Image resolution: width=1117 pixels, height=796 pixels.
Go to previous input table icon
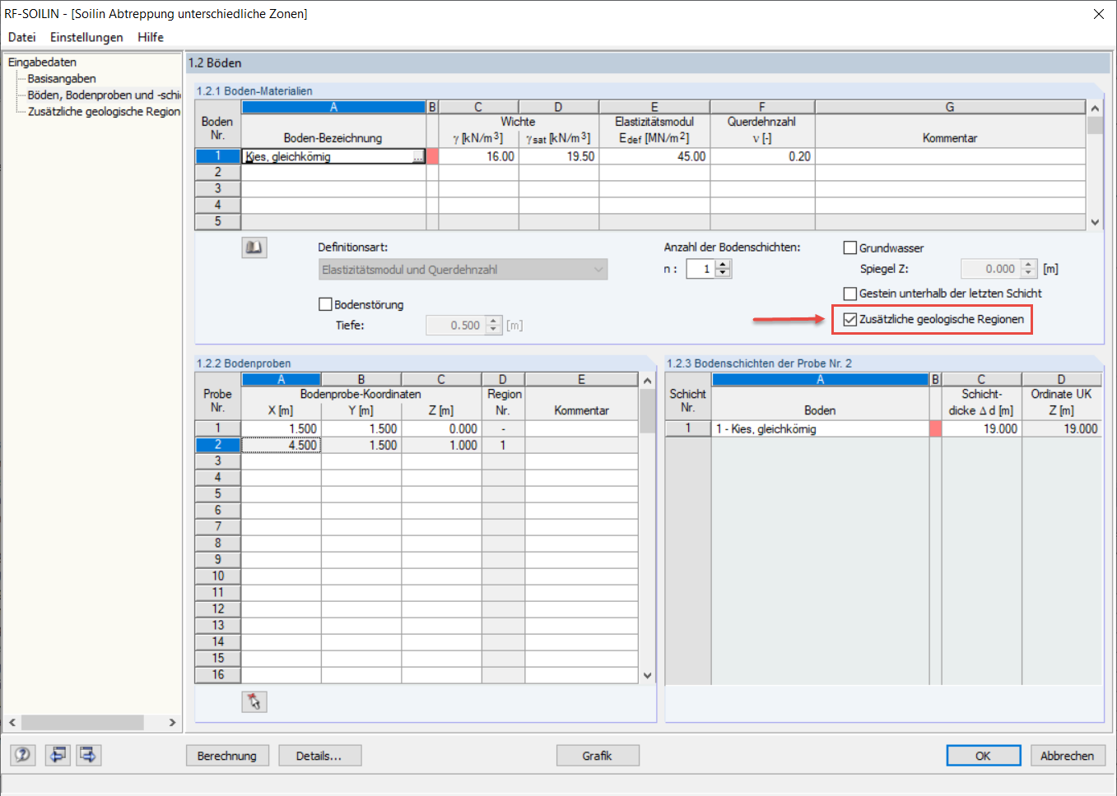58,755
